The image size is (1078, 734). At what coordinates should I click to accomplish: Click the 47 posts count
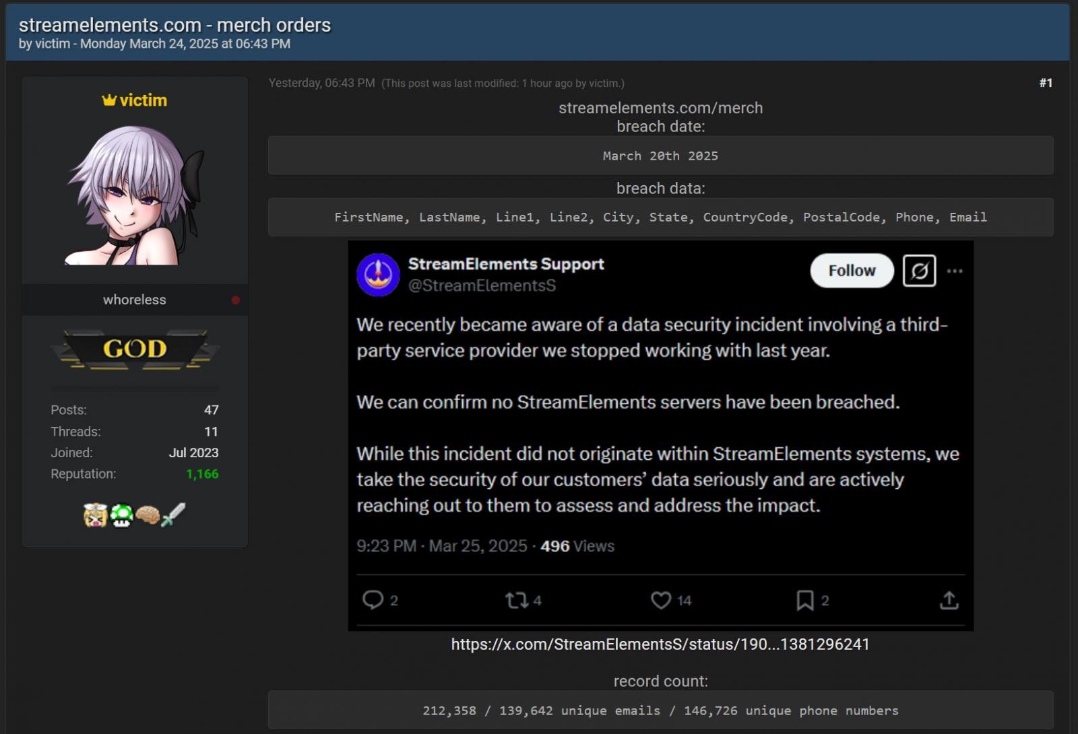(x=212, y=410)
